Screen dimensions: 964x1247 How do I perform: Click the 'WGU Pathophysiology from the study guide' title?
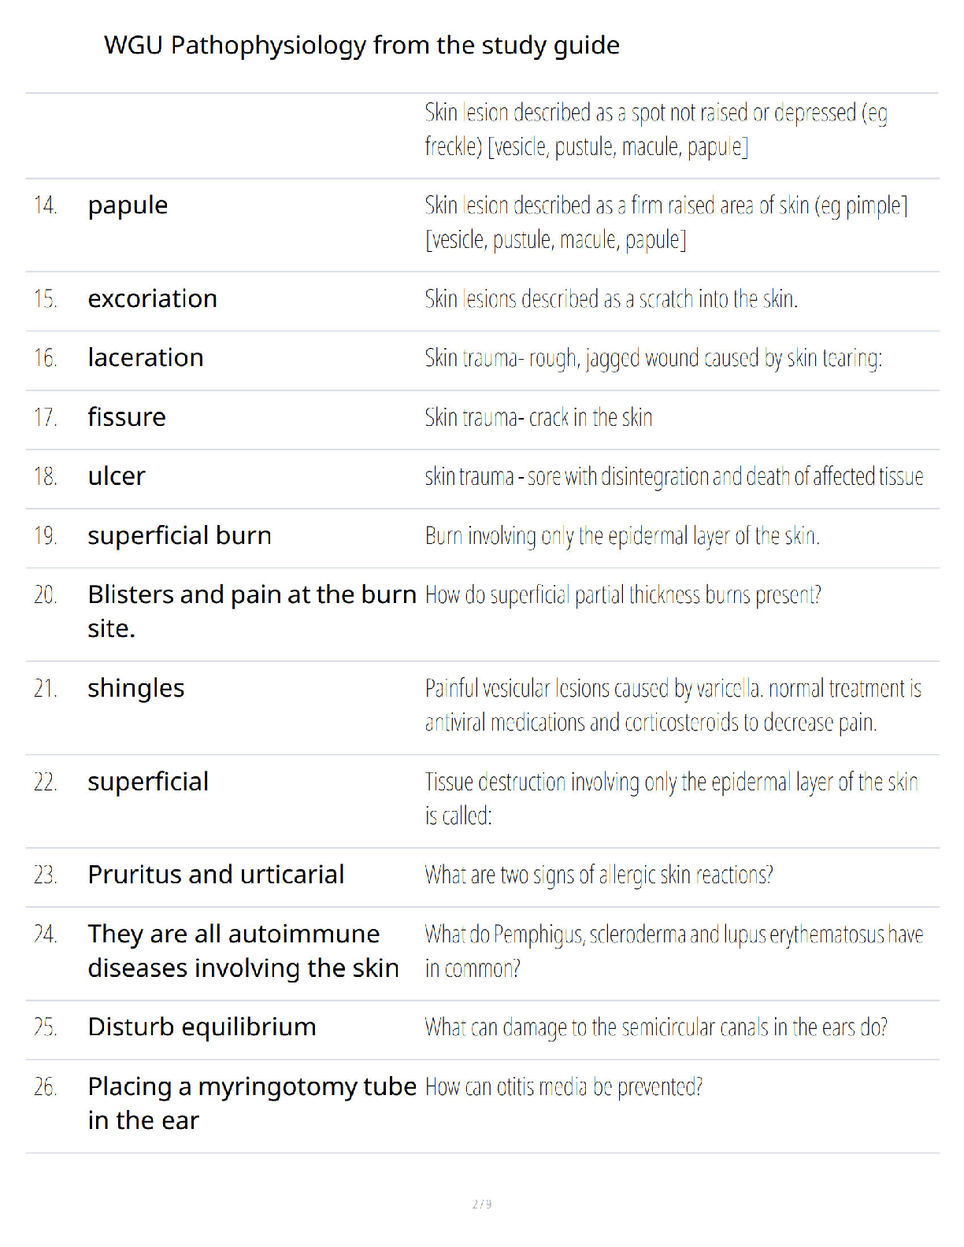tap(361, 46)
